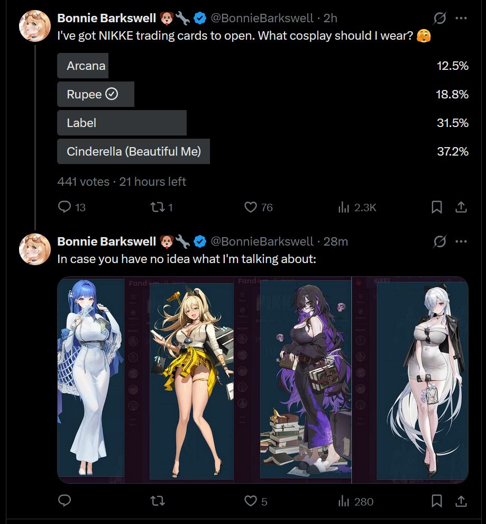The image size is (486, 524).
Task: Repost the reply tweet with images
Action: tap(157, 501)
